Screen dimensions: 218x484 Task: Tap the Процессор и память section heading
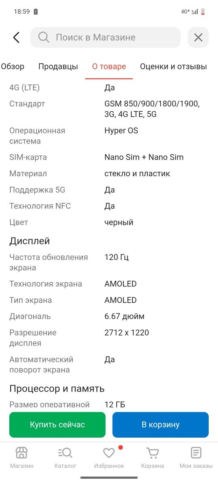tap(57, 388)
